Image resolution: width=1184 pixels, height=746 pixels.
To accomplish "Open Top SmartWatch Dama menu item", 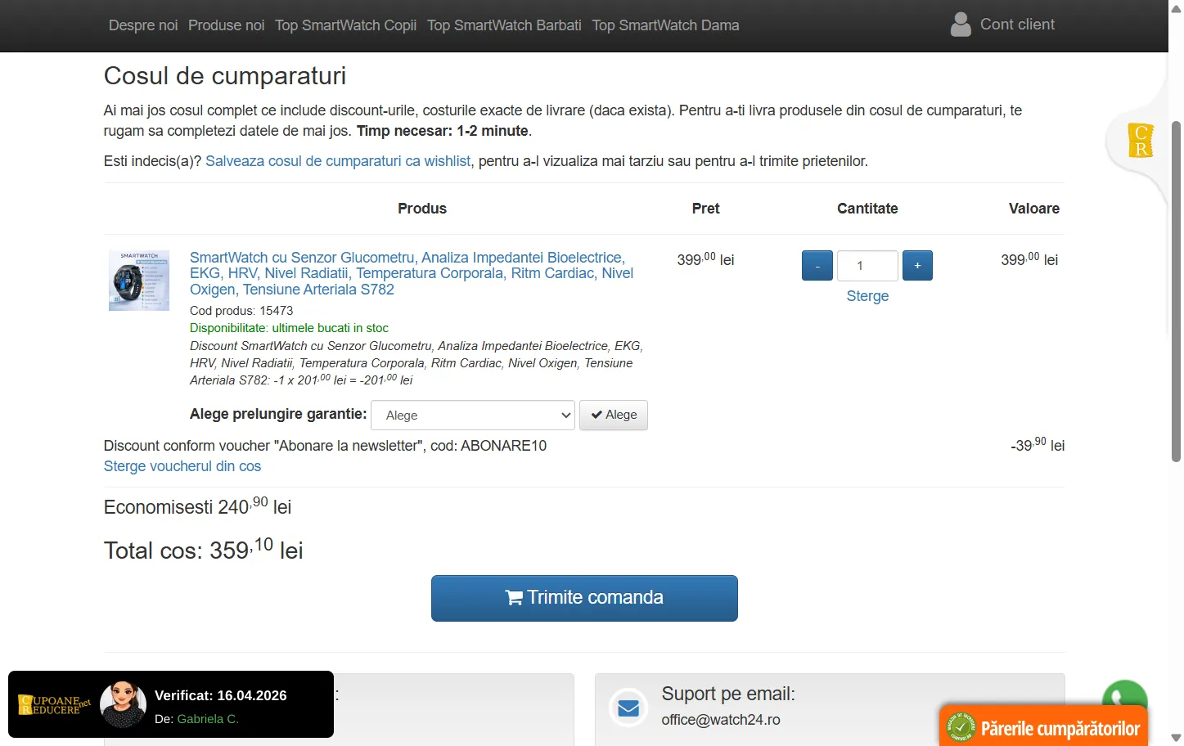I will pos(665,25).
